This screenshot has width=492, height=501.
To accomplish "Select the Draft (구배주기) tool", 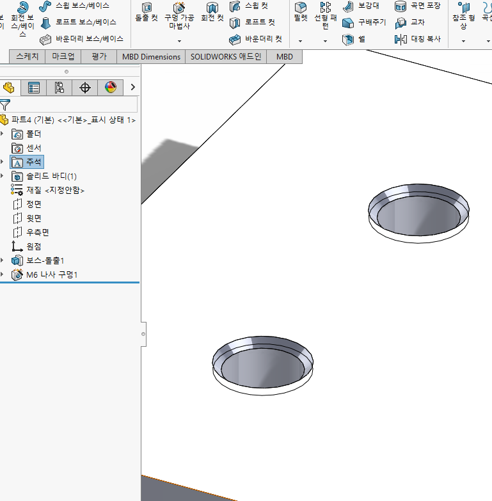I will [364, 22].
